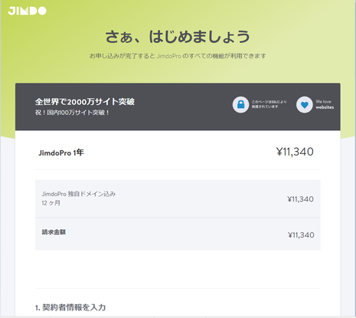Click the 請求金額 label
Viewport: 356px width, 318px height.
54,232
